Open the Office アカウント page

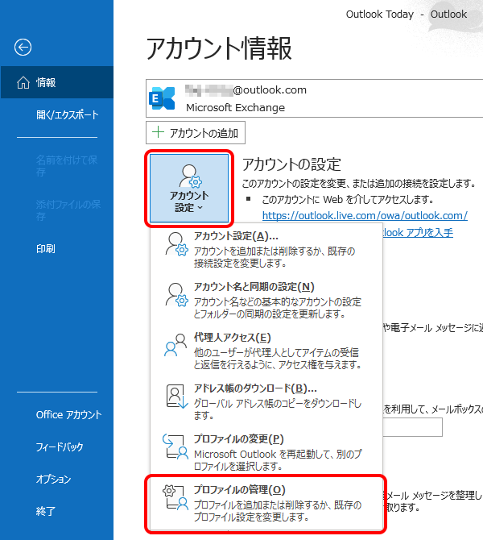pos(68,415)
